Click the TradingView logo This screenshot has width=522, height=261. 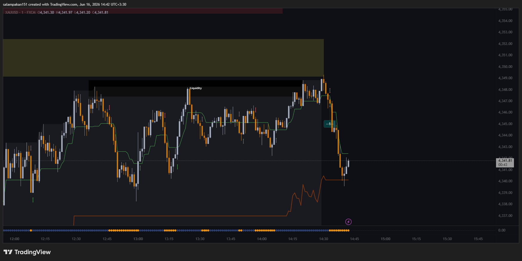click(27, 252)
